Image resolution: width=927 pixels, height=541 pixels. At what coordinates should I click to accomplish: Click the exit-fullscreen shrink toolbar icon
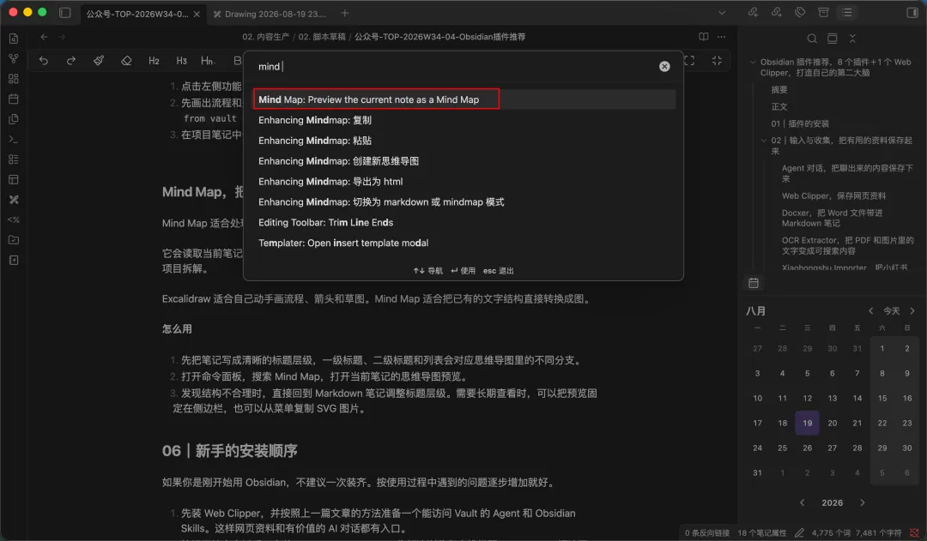[717, 60]
